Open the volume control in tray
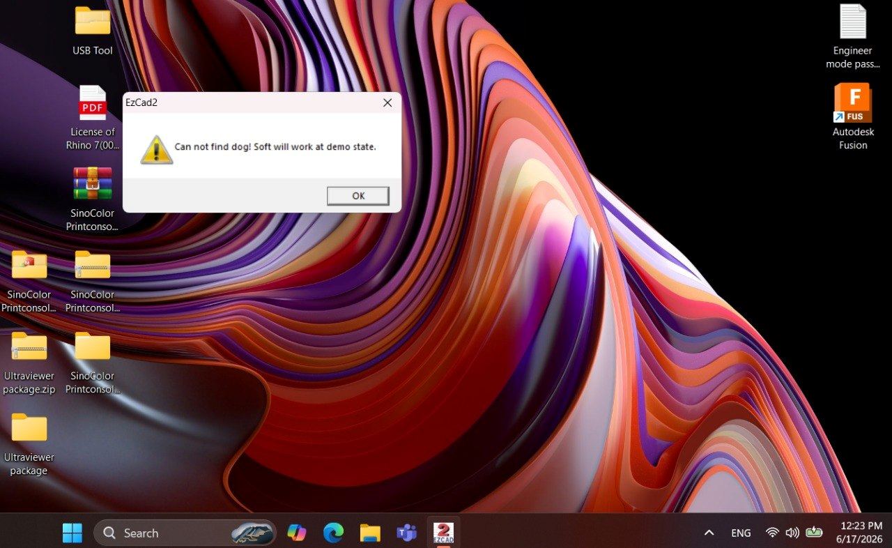This screenshot has width=892, height=548. coord(792,533)
